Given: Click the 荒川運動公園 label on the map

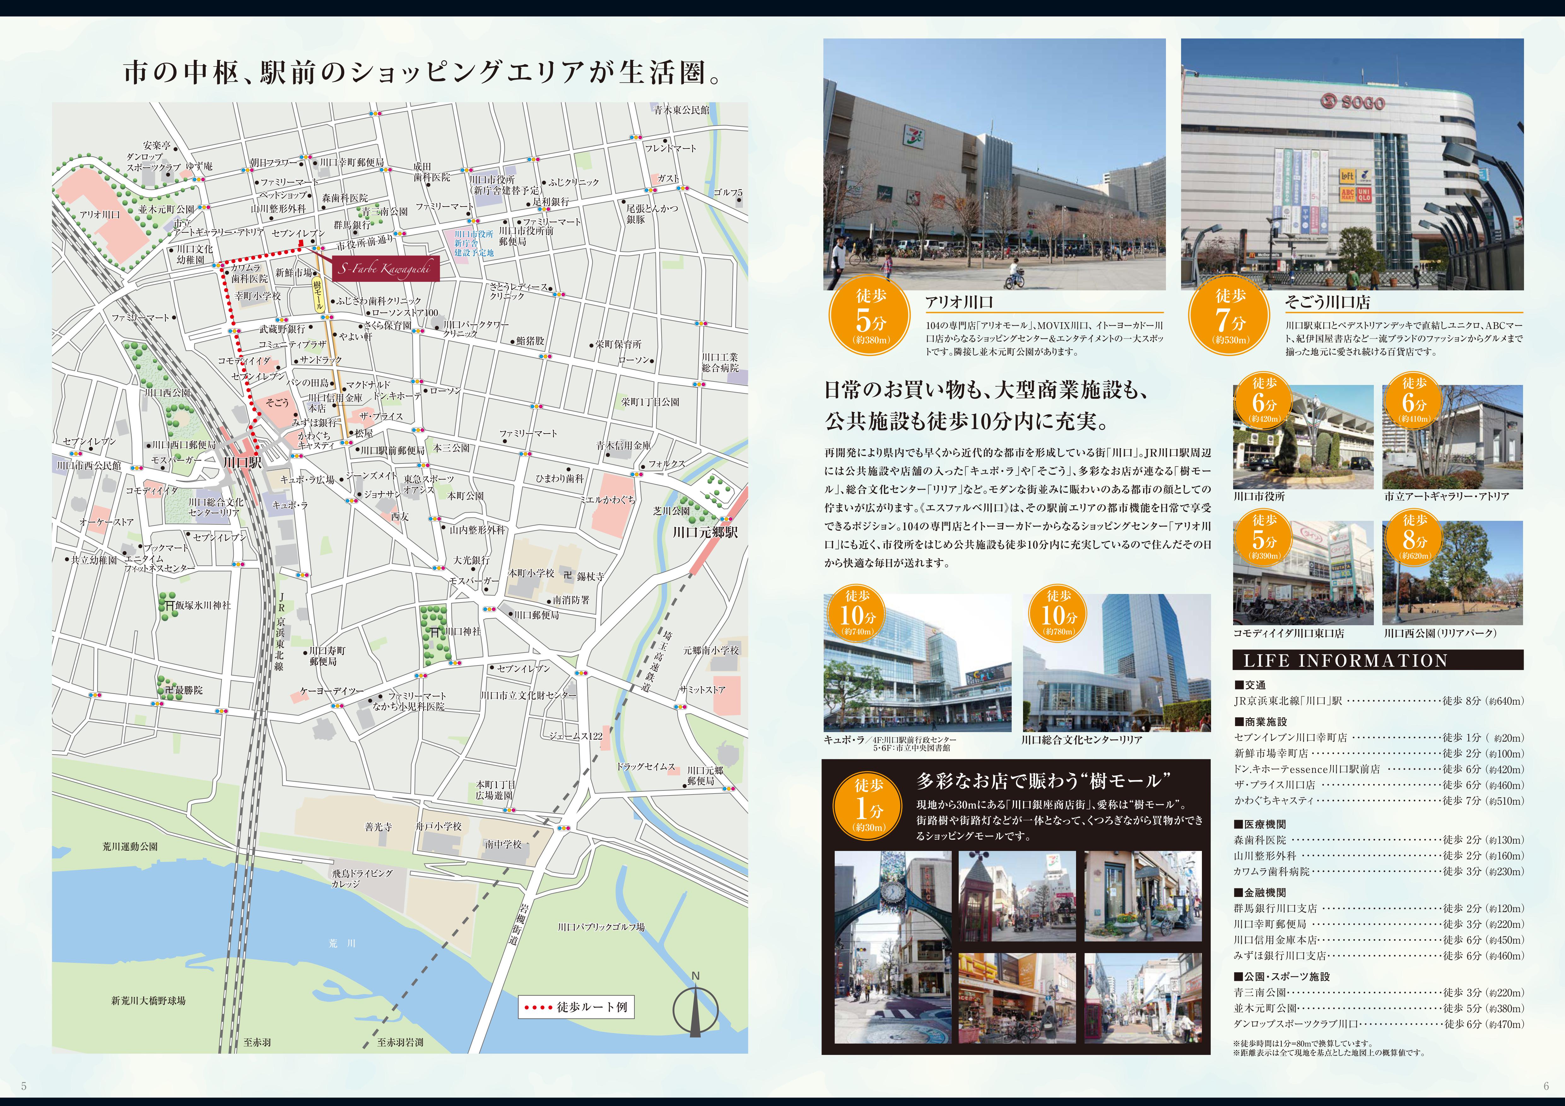Looking at the screenshot, I should point(130,847).
